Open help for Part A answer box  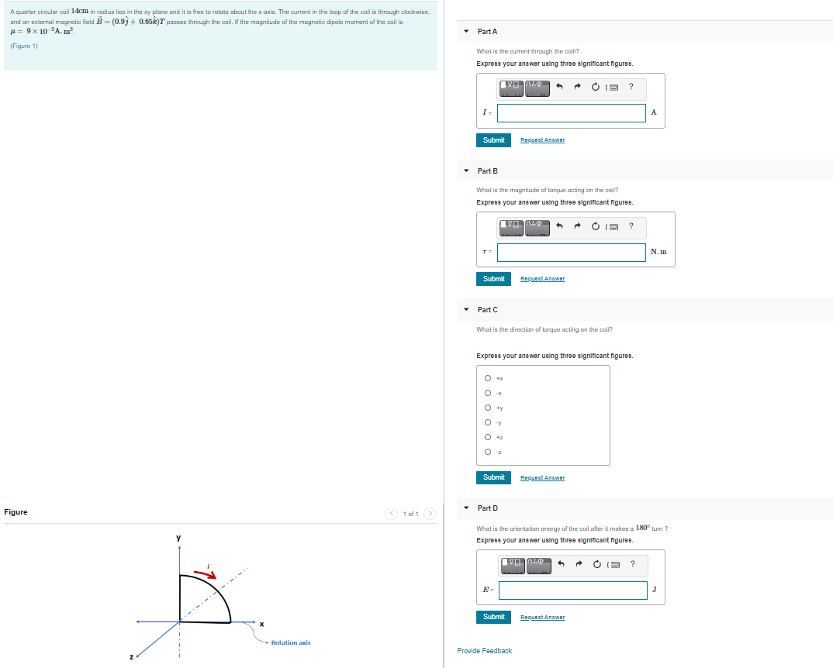tap(631, 87)
